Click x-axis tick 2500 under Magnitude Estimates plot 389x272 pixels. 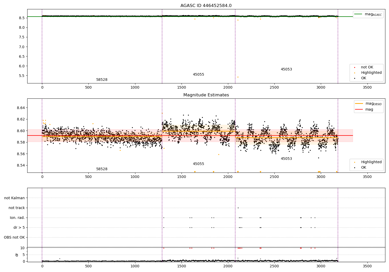click(x=274, y=177)
